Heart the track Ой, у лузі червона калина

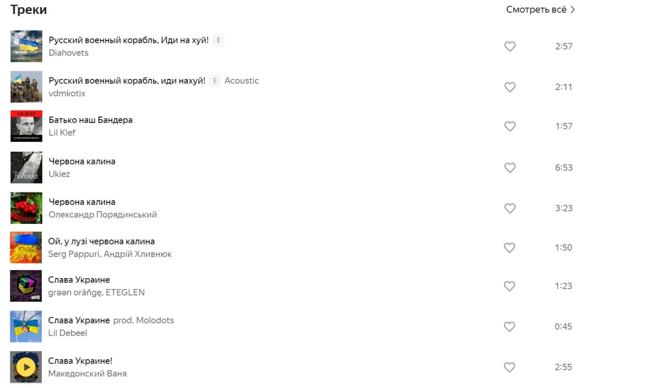click(509, 248)
